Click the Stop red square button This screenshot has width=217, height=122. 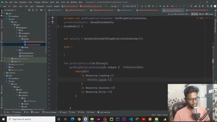coord(167,6)
